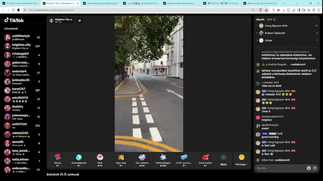
Task: Open Brave Shields icon in address bar
Action: 261,10
